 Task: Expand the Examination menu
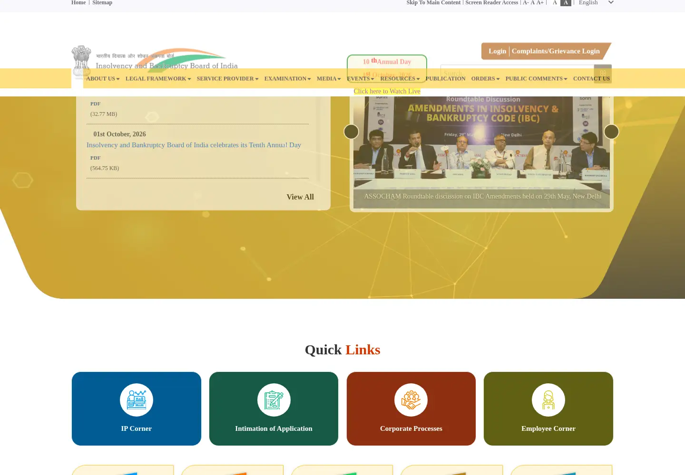coord(287,79)
